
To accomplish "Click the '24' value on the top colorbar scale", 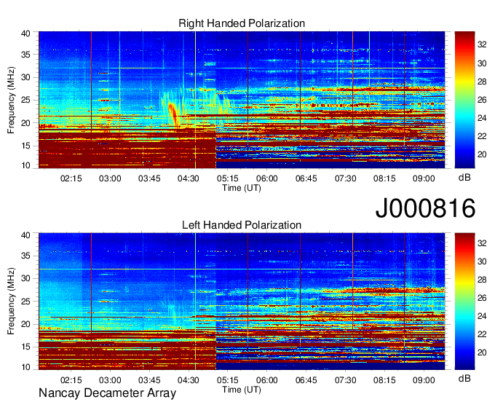I will (482, 118).
